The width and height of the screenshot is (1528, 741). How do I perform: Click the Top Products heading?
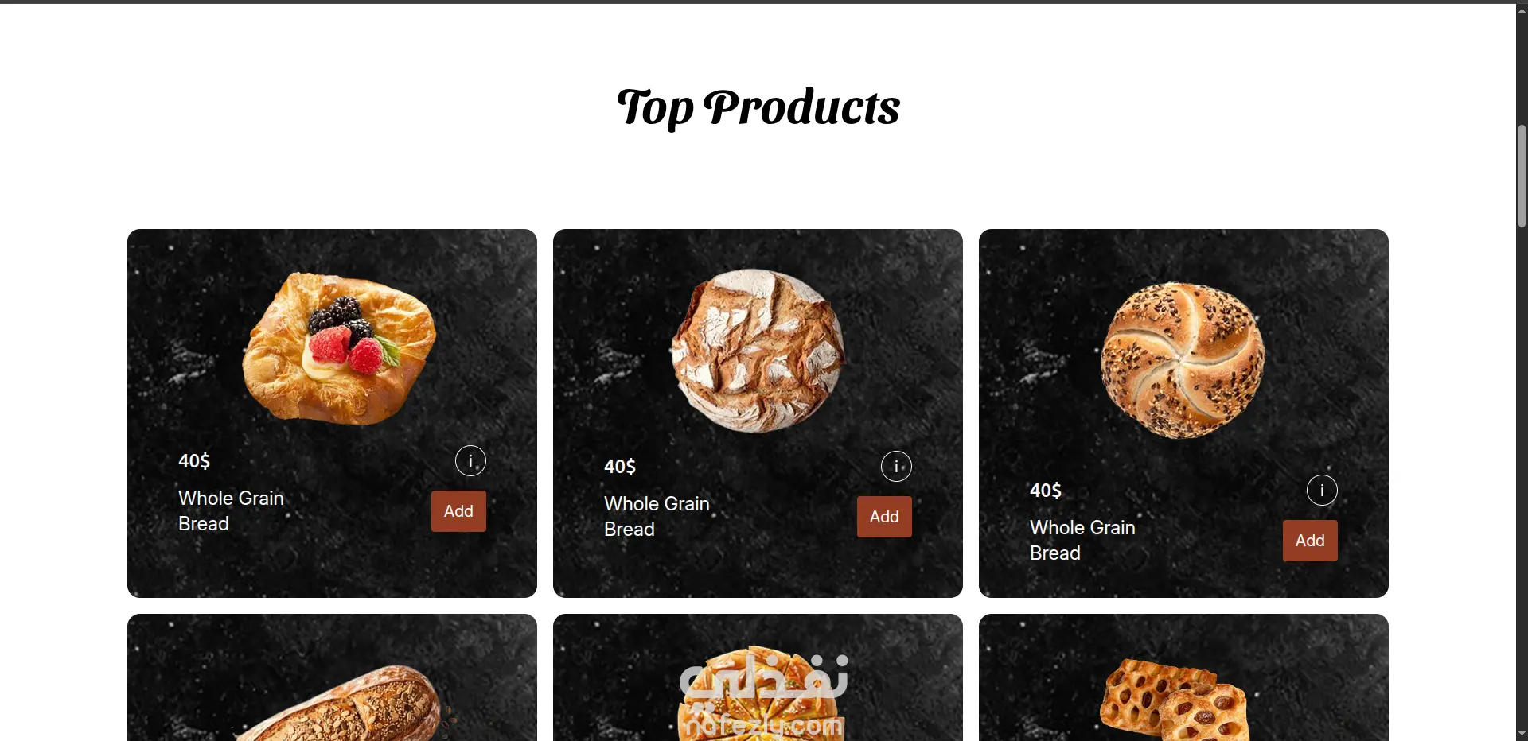pos(758,107)
